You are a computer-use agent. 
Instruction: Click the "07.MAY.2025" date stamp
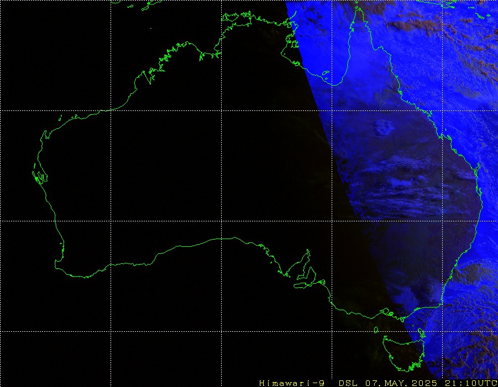tap(401, 383)
